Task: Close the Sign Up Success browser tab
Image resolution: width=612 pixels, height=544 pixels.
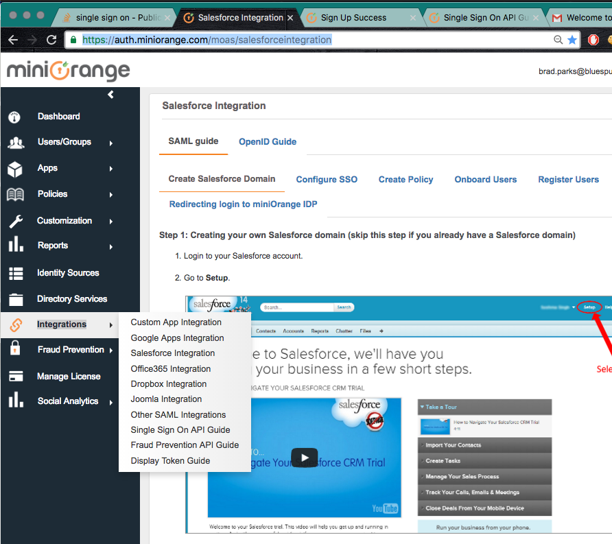Action: click(x=412, y=18)
